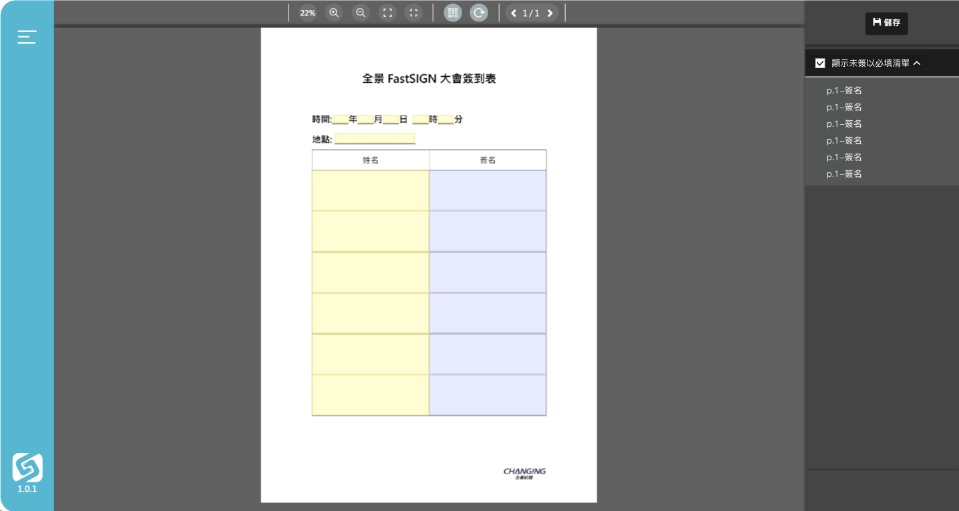
Task: Click the FastSIGN logo at bottom left
Action: coord(27,468)
